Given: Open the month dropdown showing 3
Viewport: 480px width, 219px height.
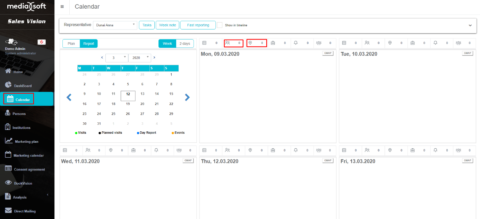Looking at the screenshot, I should tap(117, 58).
